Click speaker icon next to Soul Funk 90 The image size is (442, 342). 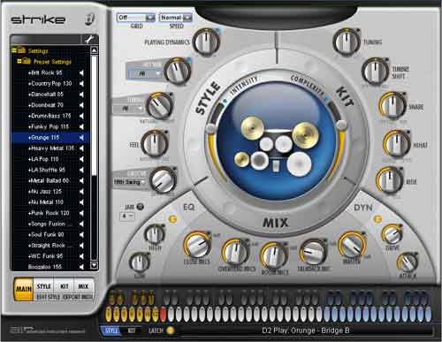[x=81, y=235]
